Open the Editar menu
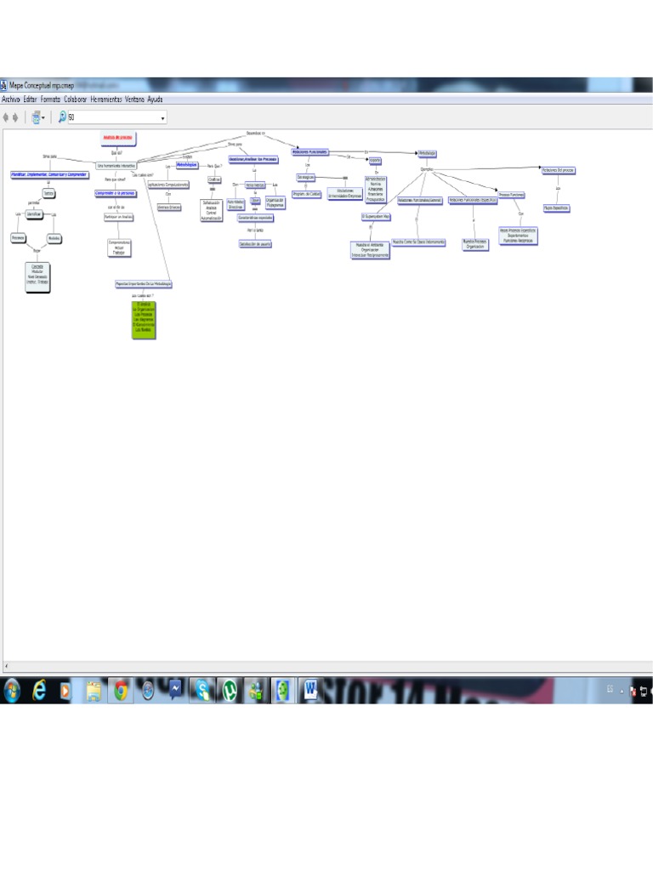653x871 pixels. (30, 100)
